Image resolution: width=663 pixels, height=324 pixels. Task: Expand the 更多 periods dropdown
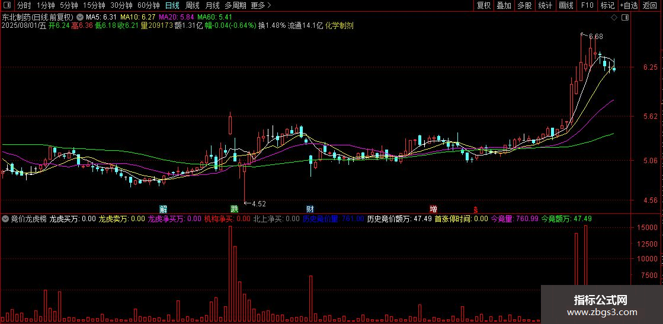point(261,5)
